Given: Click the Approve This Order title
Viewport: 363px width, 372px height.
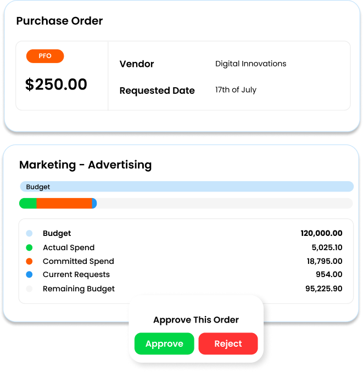Looking at the screenshot, I should click(196, 320).
